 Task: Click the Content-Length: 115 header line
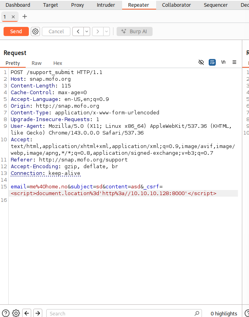41,85
